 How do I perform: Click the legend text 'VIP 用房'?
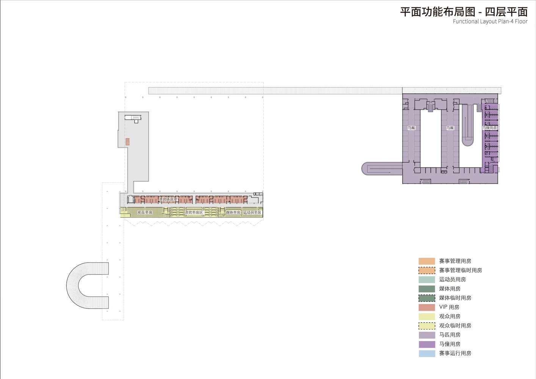coord(449,307)
